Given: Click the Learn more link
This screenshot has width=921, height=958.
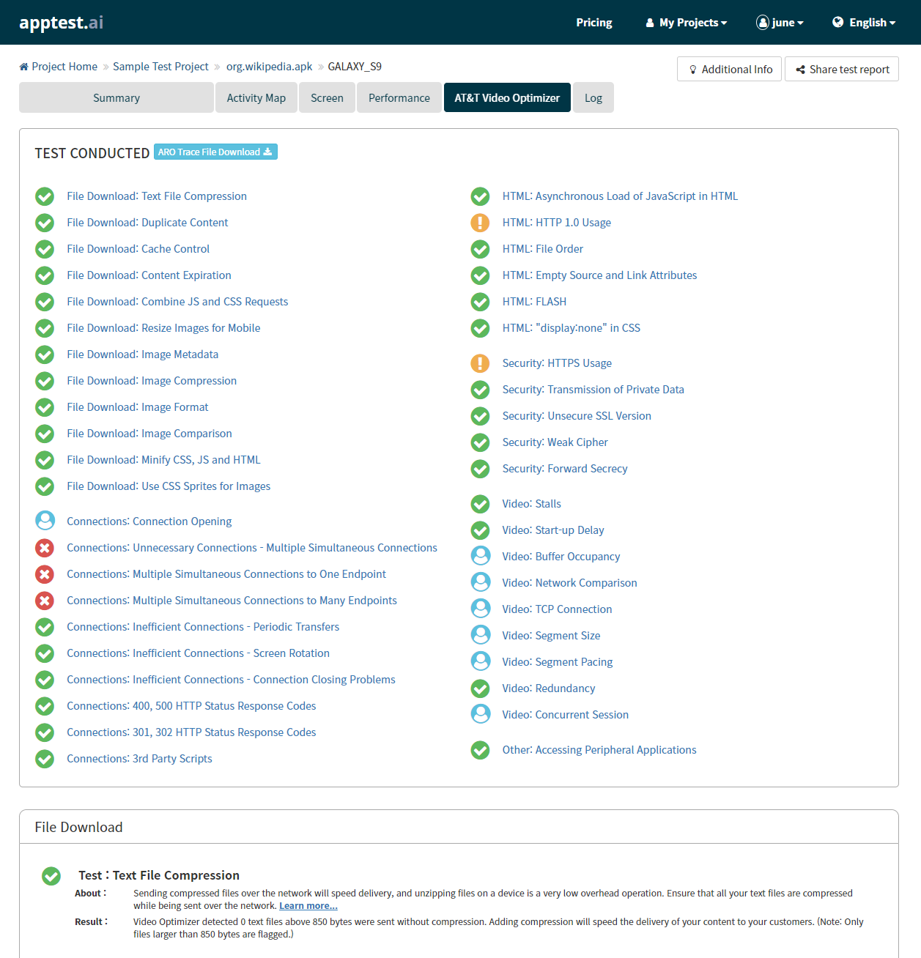Looking at the screenshot, I should [308, 906].
